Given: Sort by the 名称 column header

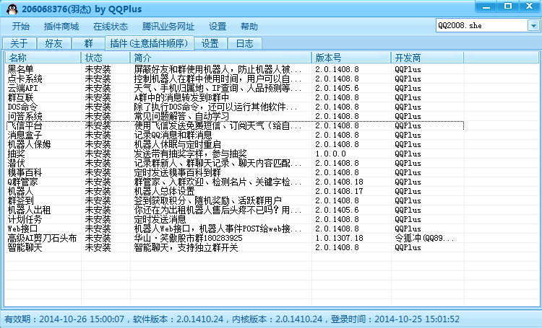Looking at the screenshot, I should click(x=43, y=58).
